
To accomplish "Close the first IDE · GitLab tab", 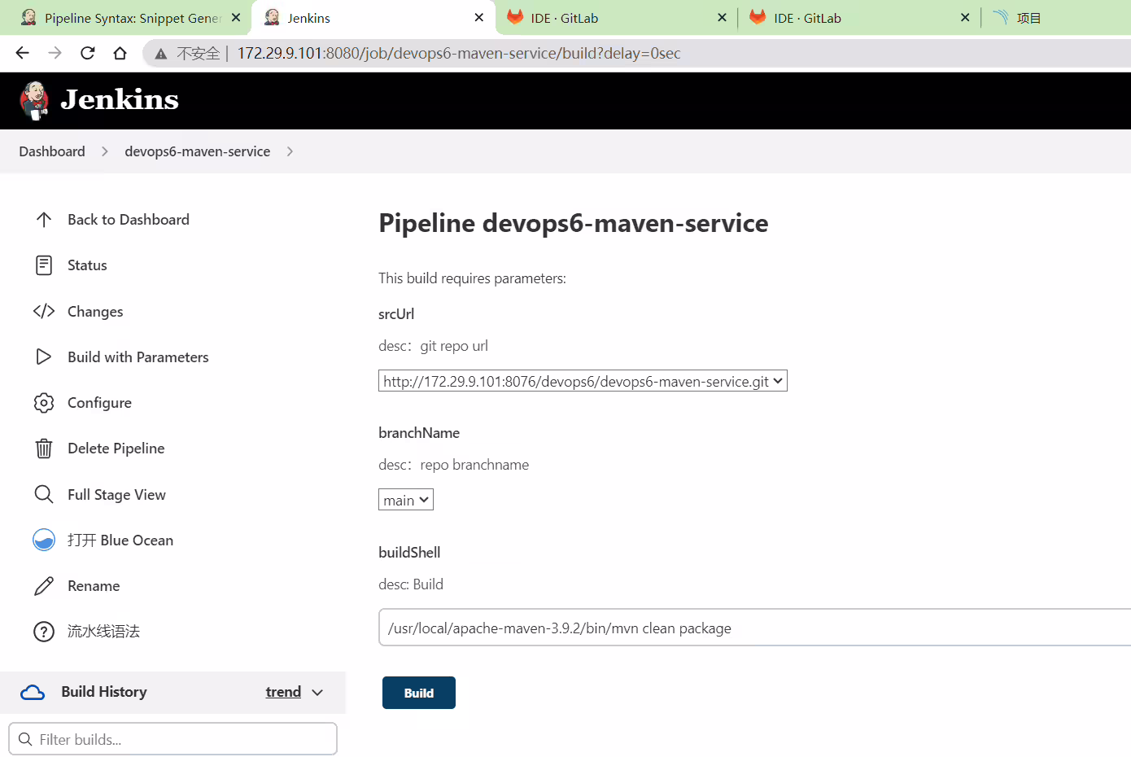I will pos(722,17).
